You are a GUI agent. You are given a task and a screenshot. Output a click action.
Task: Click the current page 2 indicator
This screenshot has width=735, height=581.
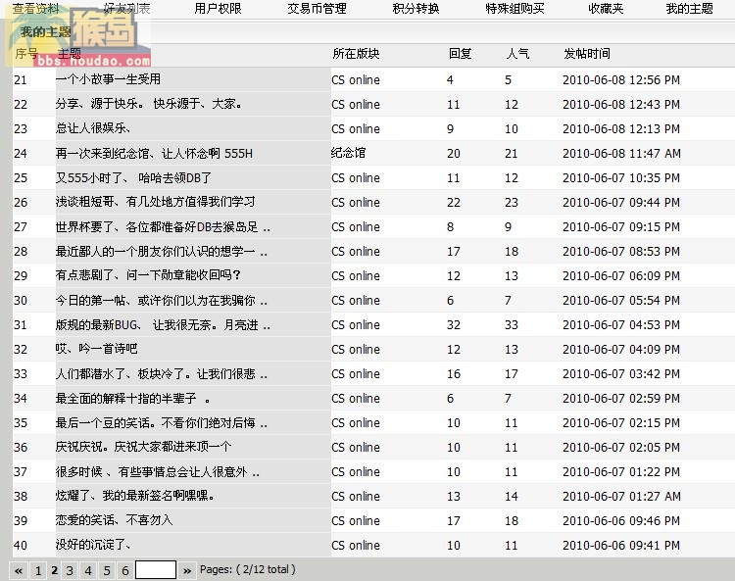54,570
